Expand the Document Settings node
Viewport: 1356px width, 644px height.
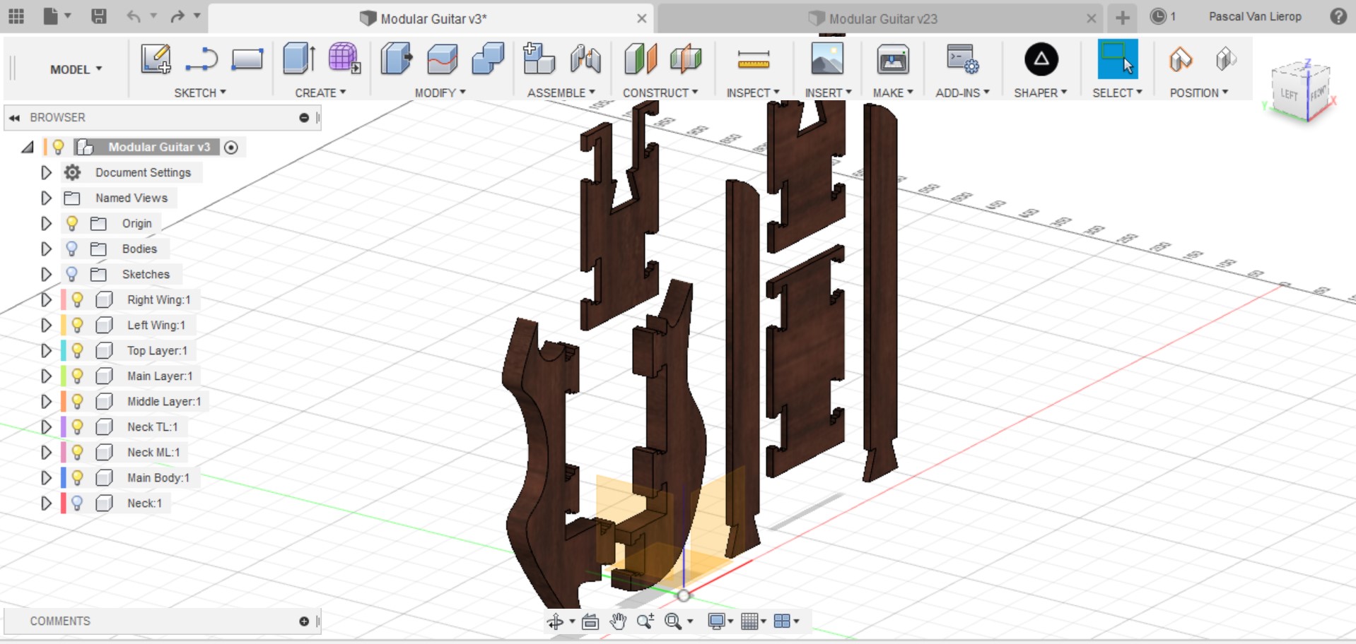[46, 172]
